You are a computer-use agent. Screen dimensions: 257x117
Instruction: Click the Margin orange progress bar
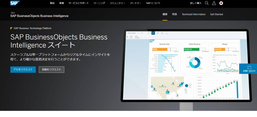click(x=220, y=49)
